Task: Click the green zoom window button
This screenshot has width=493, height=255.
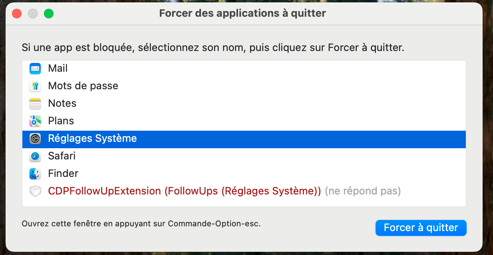Action: pyautogui.click(x=49, y=14)
